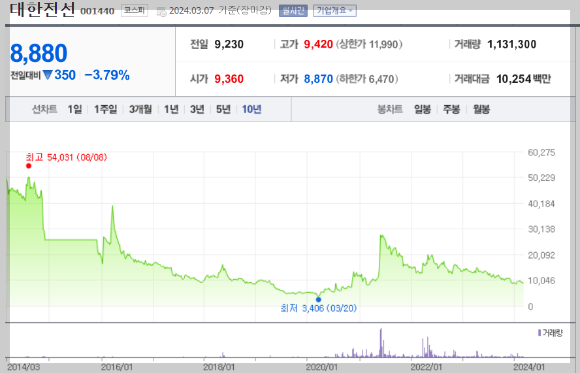The image size is (580, 373).
Task: Select the 5년 line chart tab
Action: point(223,109)
